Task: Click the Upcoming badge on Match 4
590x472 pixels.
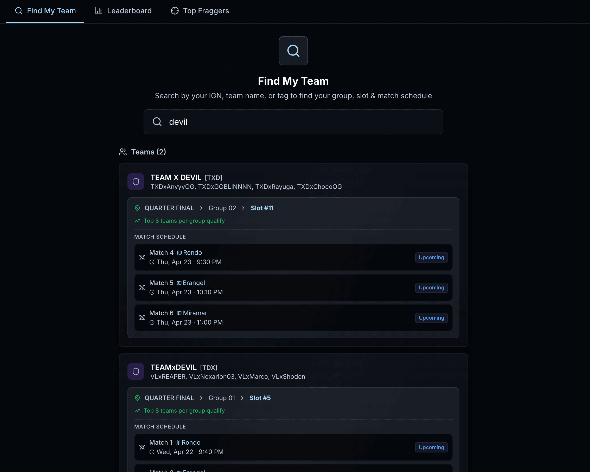Action: [431, 257]
